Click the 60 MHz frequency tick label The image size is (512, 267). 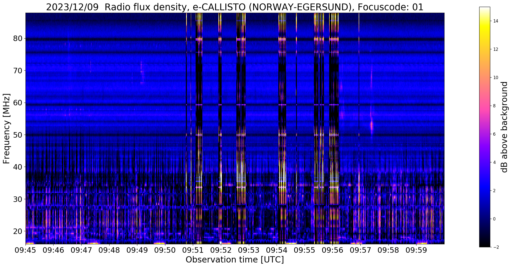pyautogui.click(x=18, y=103)
